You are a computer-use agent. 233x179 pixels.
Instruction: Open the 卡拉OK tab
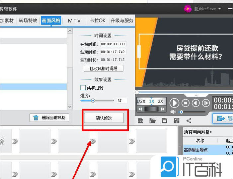pyautogui.click(x=98, y=21)
